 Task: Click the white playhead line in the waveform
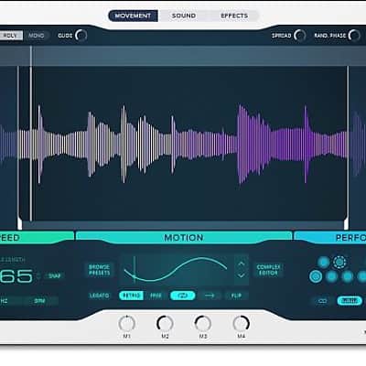tap(31, 134)
